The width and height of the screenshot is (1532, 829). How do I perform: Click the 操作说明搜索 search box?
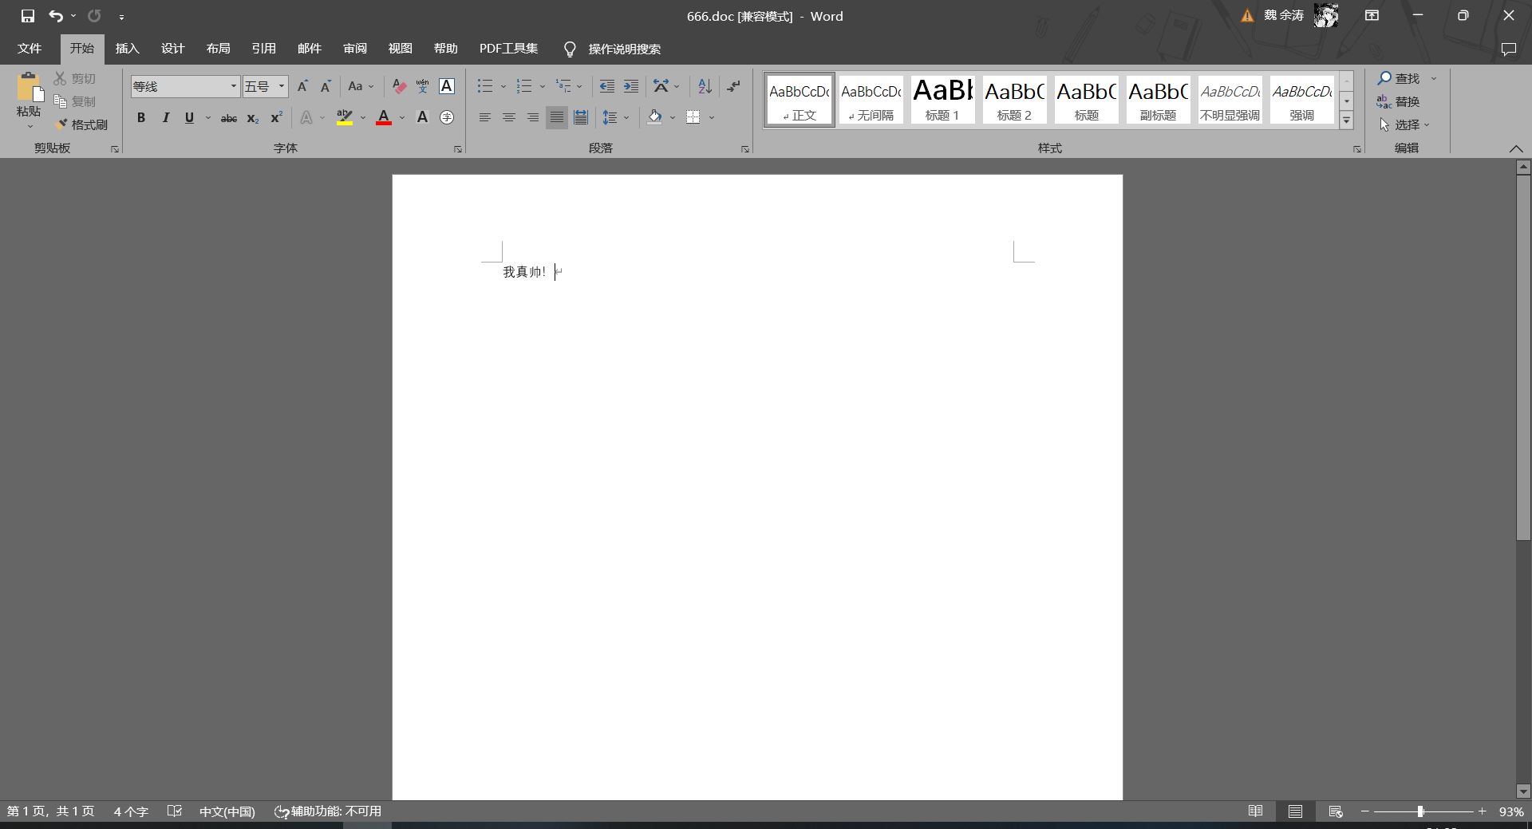click(624, 49)
